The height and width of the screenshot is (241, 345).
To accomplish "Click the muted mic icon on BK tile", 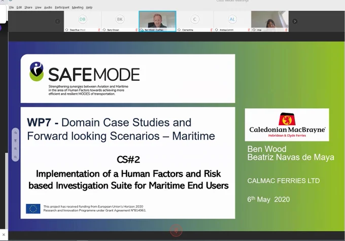I will (136, 30).
